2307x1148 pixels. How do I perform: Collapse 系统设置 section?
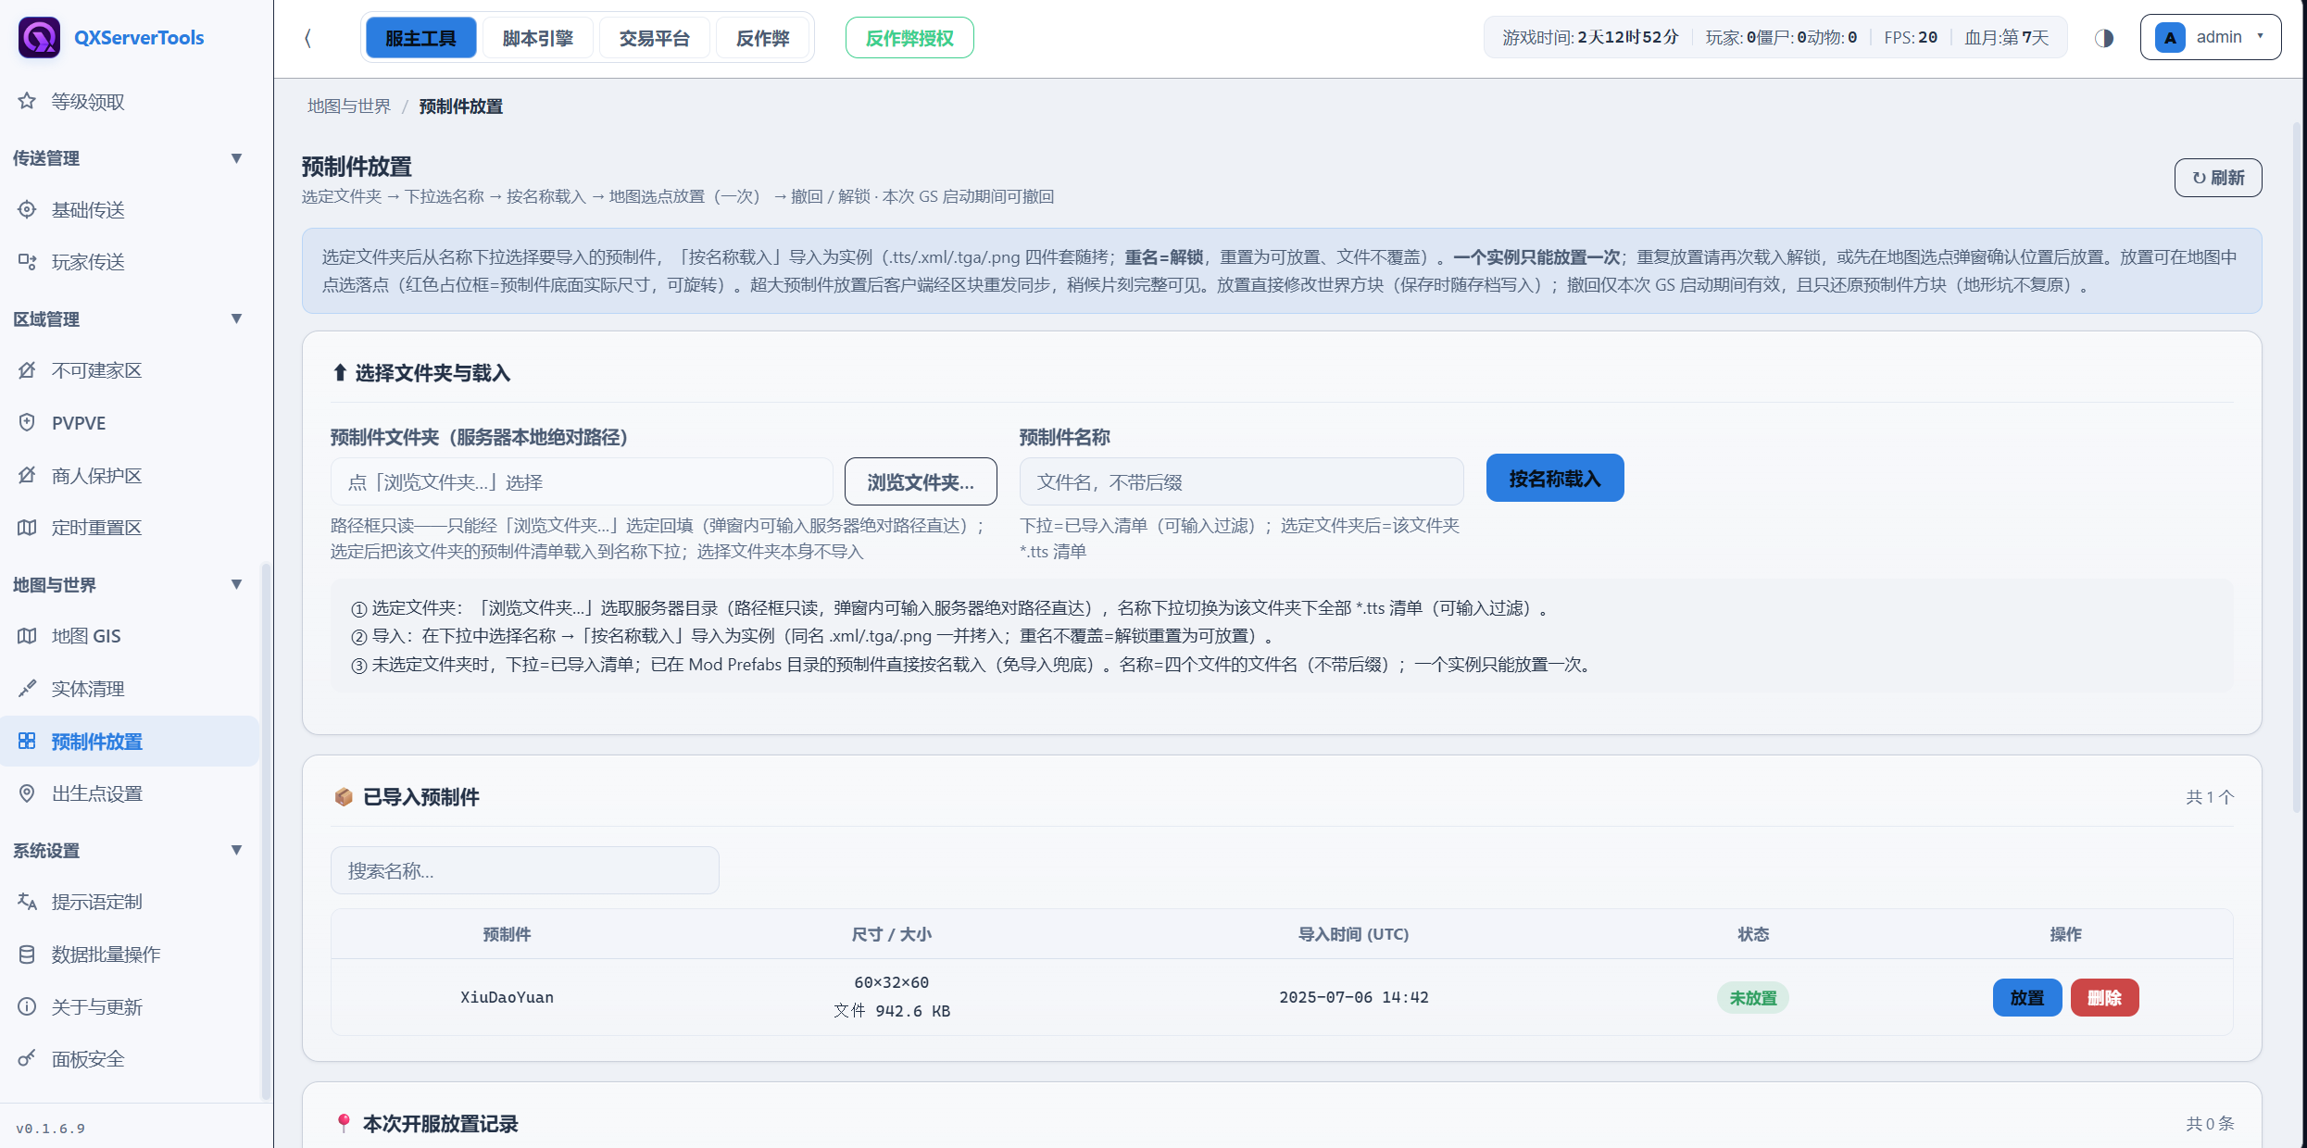pos(236,850)
